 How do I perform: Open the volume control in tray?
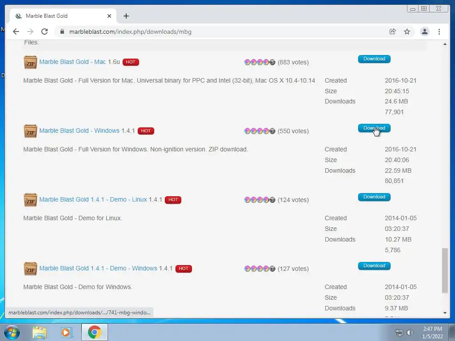[x=410, y=333]
